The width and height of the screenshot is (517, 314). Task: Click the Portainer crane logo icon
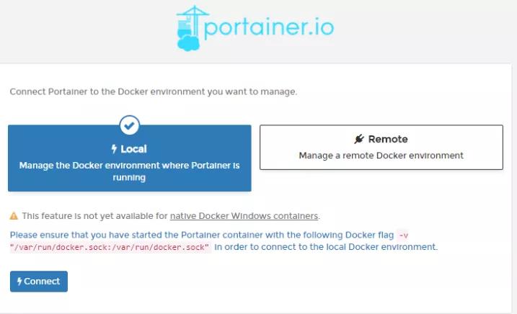(x=190, y=29)
